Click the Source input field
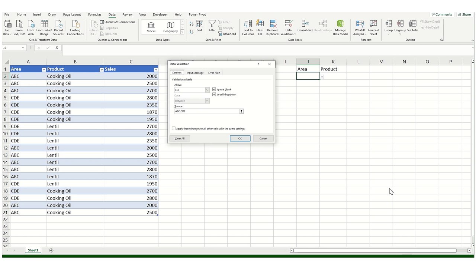Viewport: 476px width, 267px height. coord(207,111)
